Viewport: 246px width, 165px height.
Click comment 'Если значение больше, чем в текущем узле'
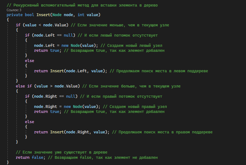[135, 86]
